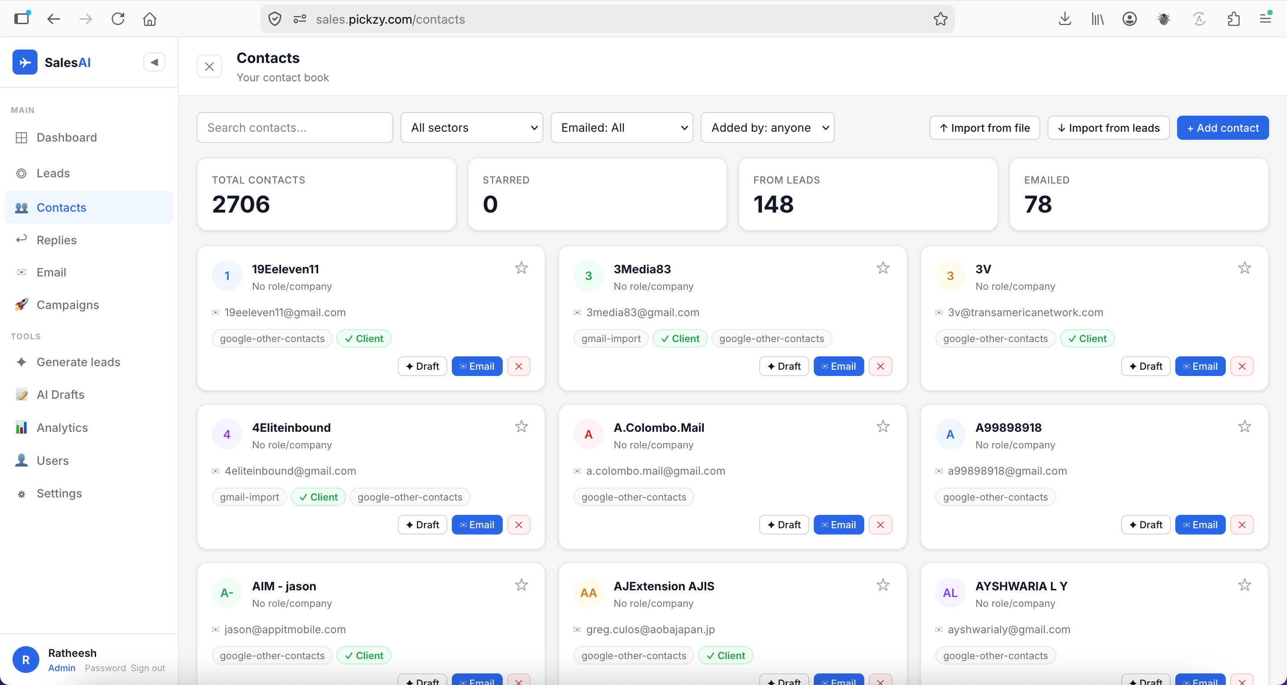
Task: Open browser downloads panel
Action: click(1064, 19)
